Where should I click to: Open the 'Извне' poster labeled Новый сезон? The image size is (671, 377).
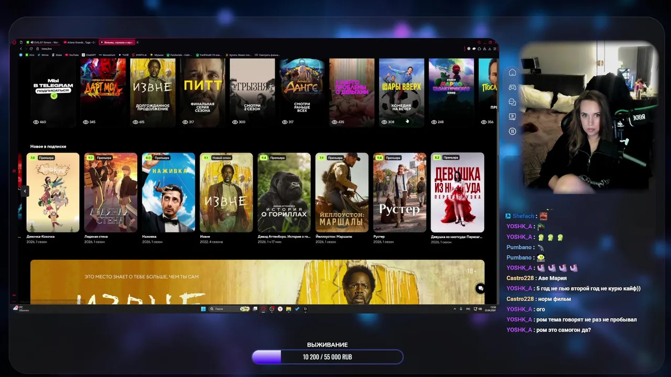click(x=226, y=193)
